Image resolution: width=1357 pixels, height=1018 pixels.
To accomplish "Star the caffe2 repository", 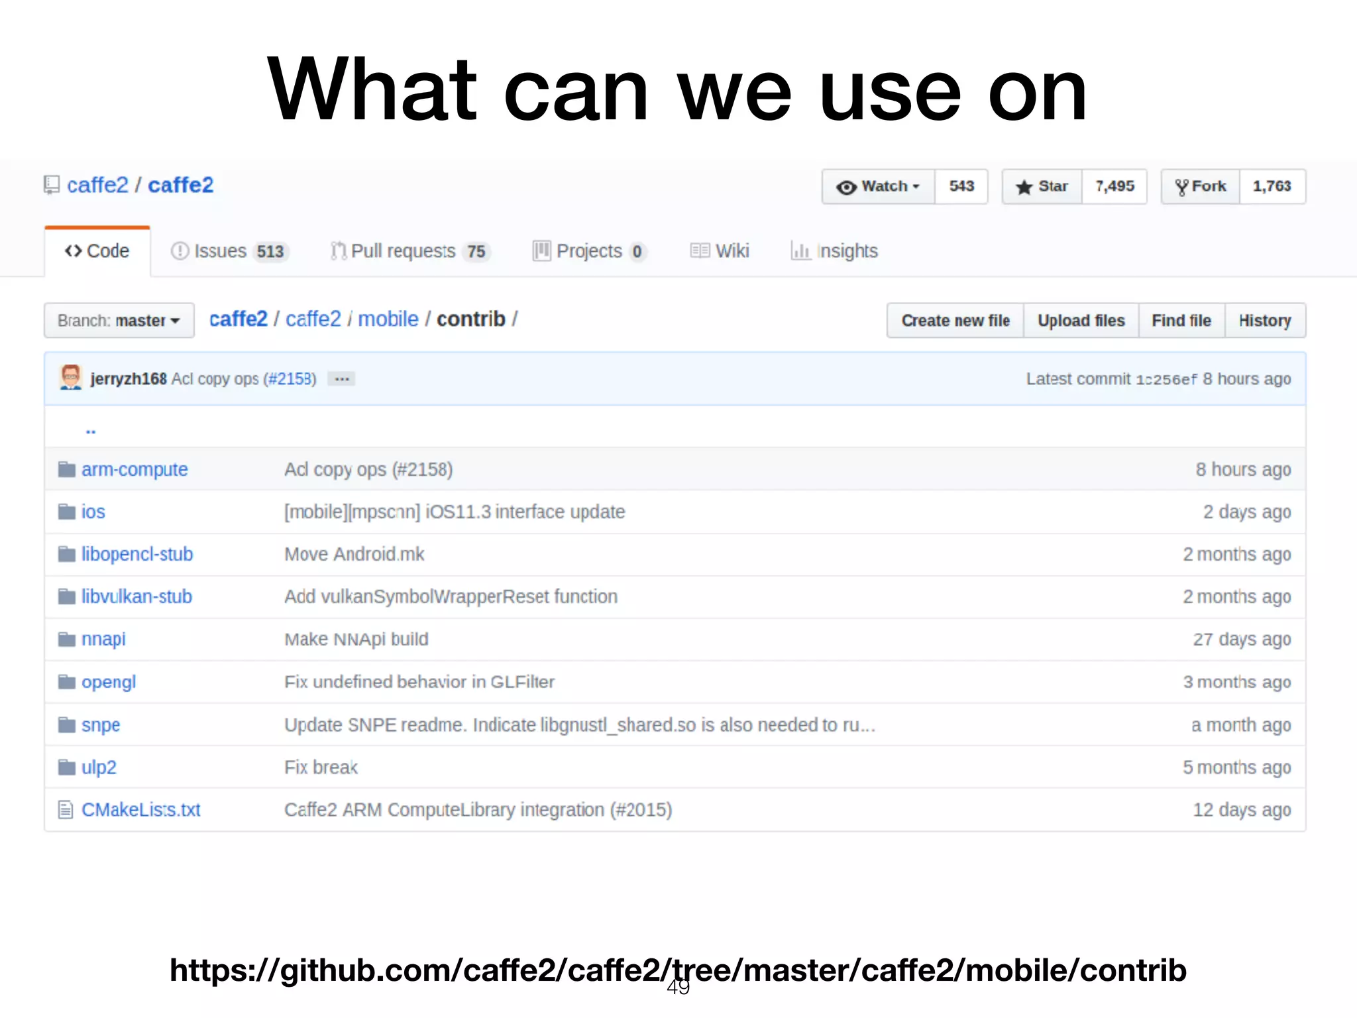I will pos(1042,186).
